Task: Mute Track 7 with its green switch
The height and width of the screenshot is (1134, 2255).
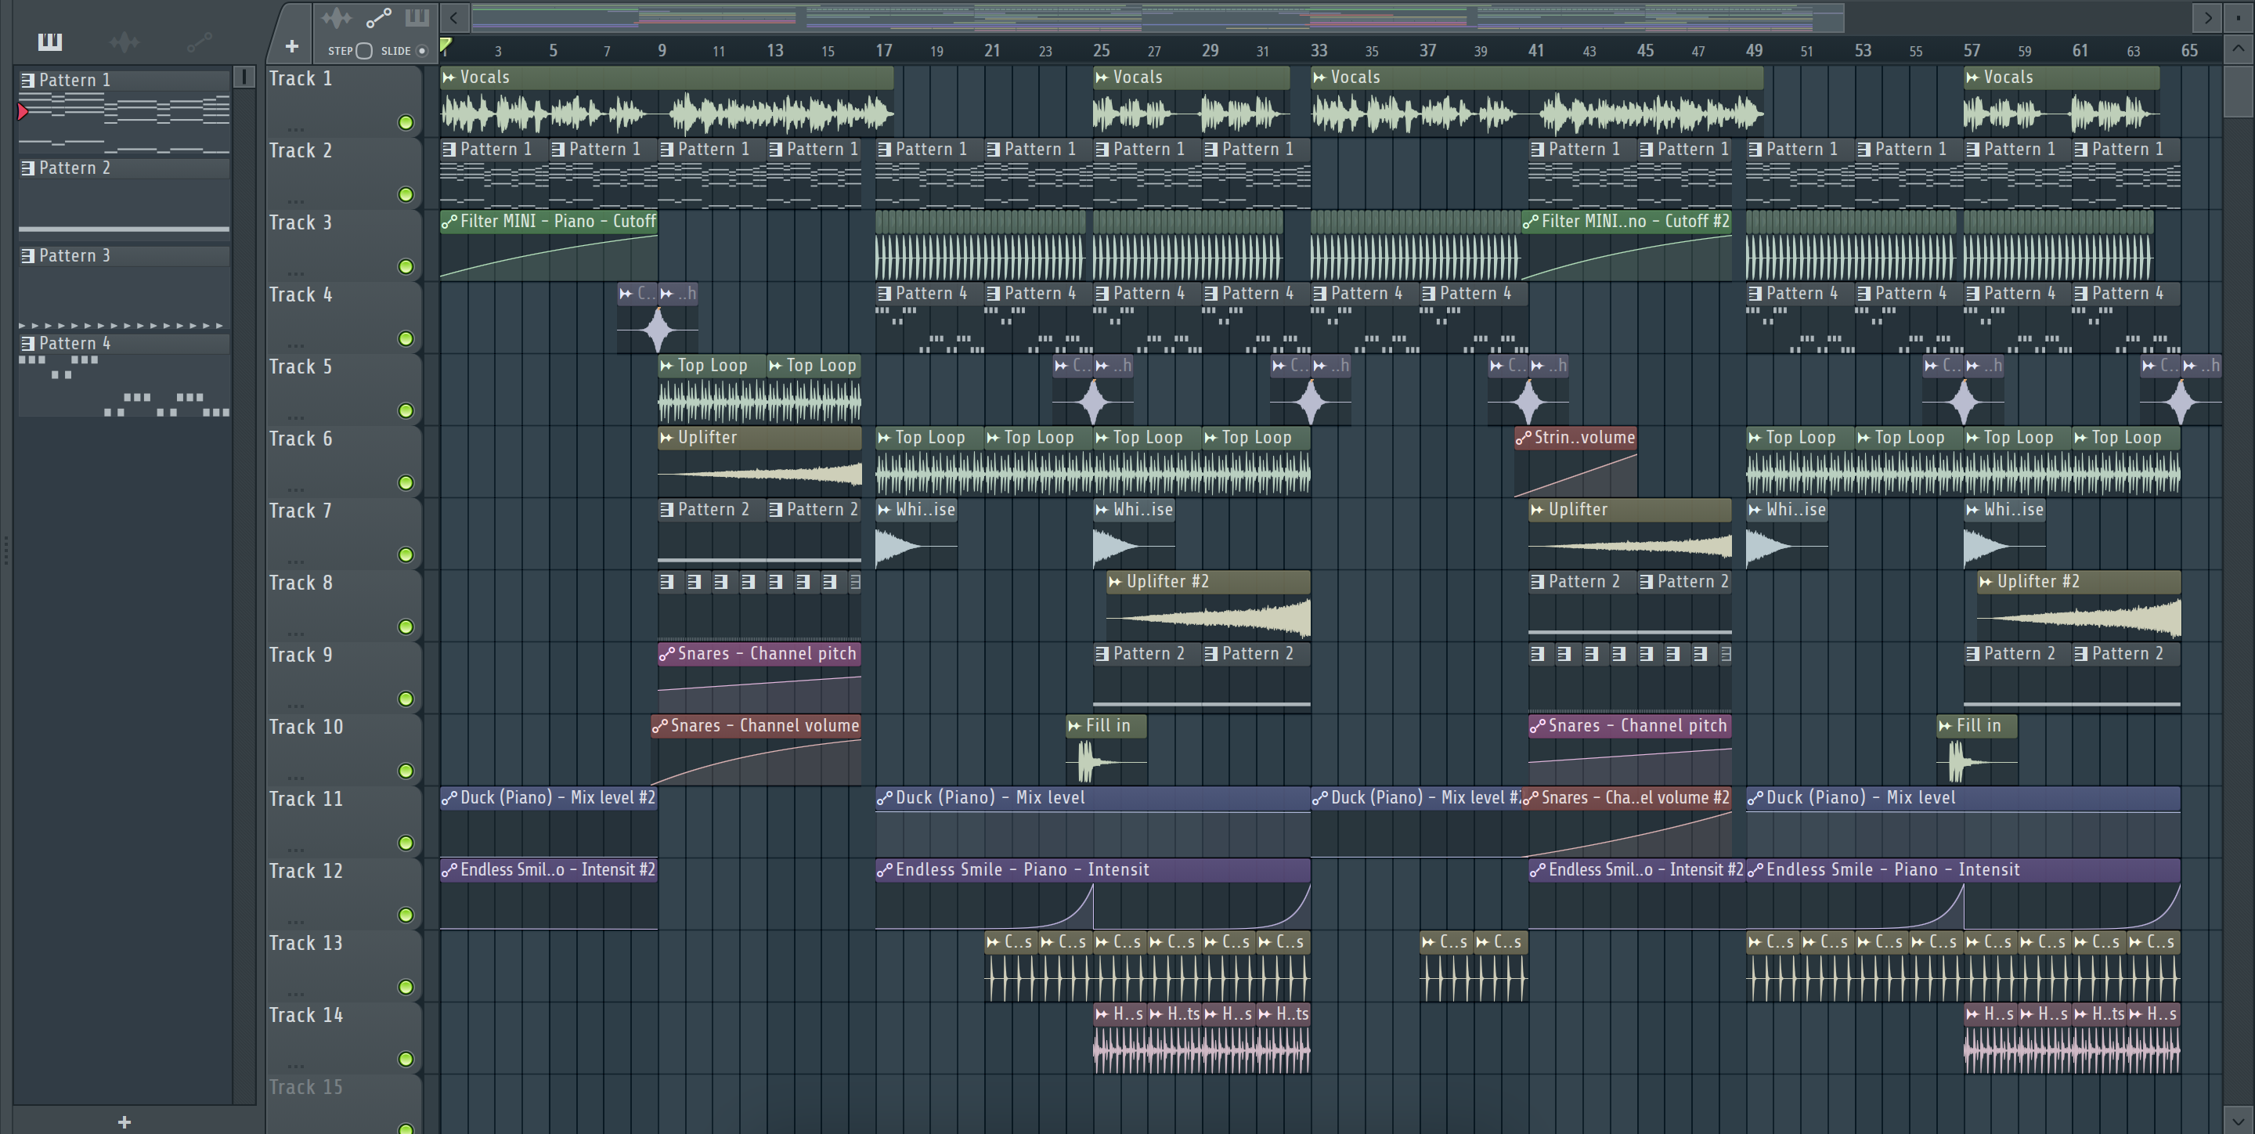Action: click(406, 554)
